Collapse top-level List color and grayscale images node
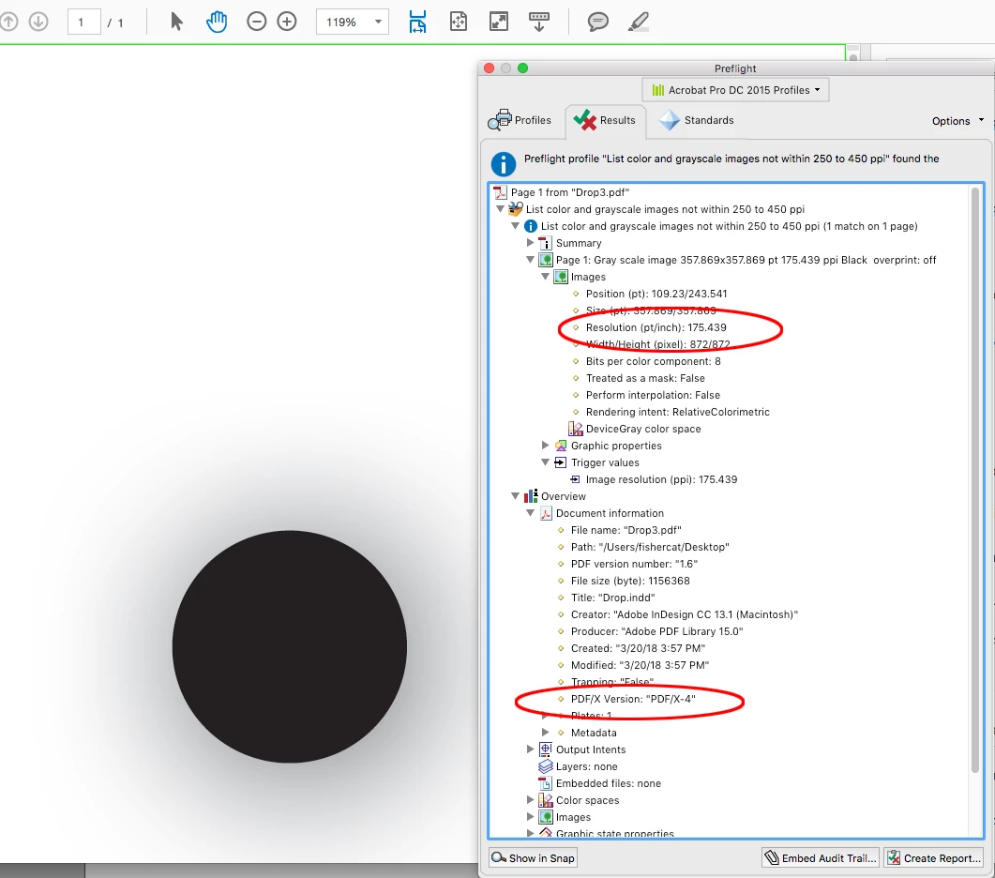The height and width of the screenshot is (878, 995). click(x=500, y=209)
